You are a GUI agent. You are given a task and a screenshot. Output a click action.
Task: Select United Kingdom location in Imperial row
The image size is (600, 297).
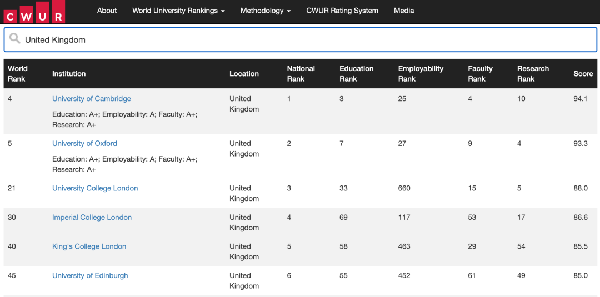(x=244, y=223)
